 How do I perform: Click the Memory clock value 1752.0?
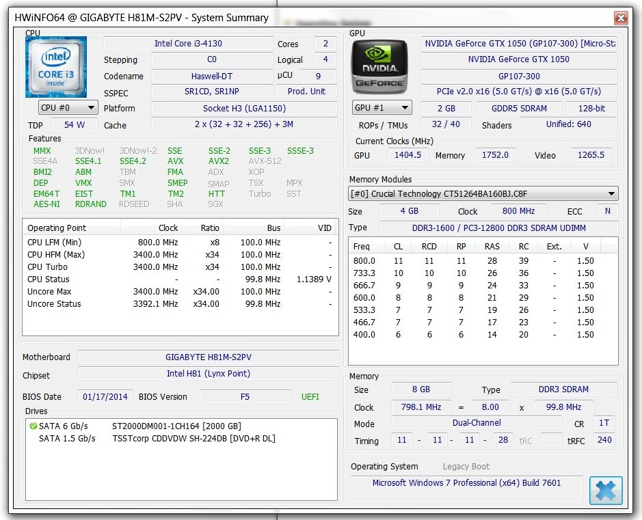click(x=495, y=155)
